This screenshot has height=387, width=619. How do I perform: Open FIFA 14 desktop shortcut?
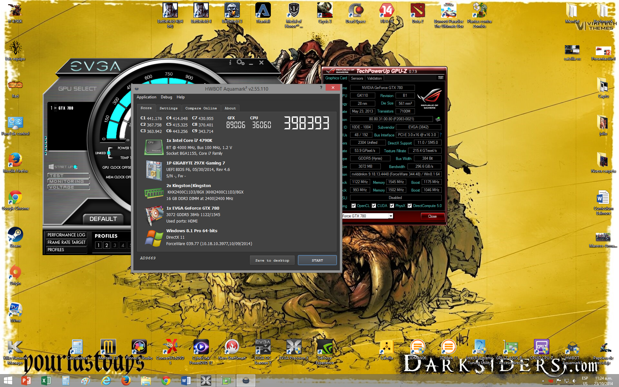[387, 13]
